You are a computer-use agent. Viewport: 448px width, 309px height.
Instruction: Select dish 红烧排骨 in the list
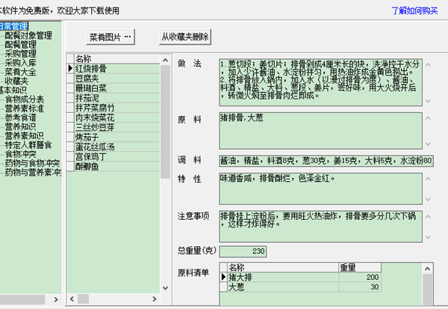tap(117, 69)
